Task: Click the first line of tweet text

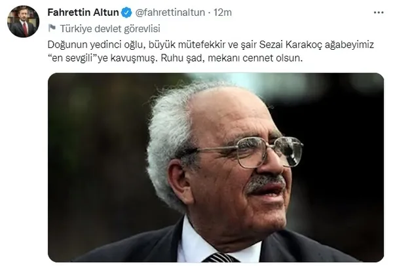Action: click(210, 45)
